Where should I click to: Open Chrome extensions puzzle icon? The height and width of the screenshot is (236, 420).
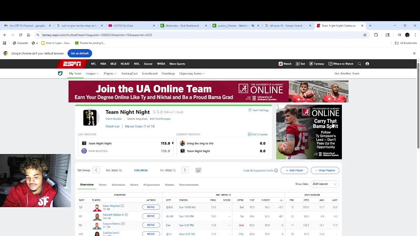pos(376,35)
